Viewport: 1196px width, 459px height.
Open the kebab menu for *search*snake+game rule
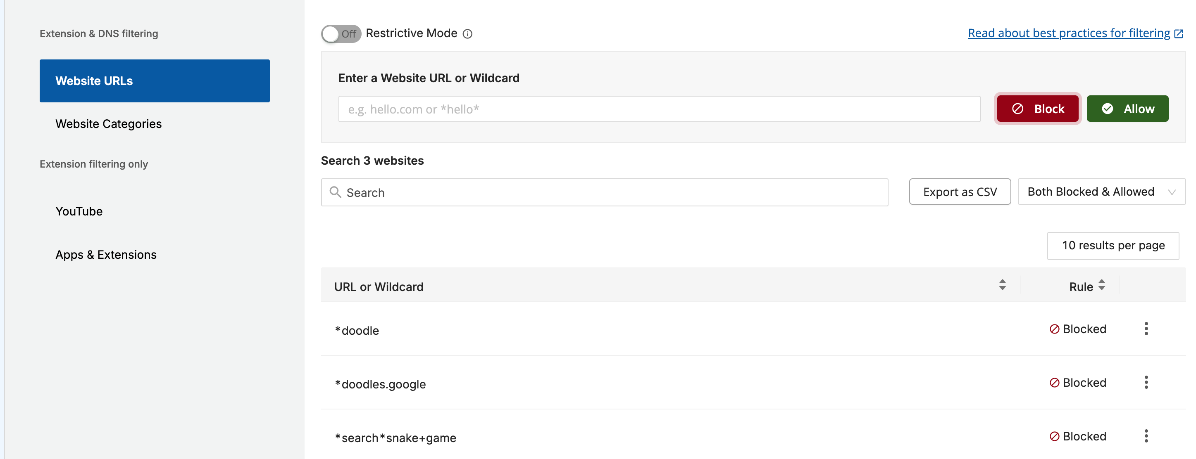coord(1146,436)
